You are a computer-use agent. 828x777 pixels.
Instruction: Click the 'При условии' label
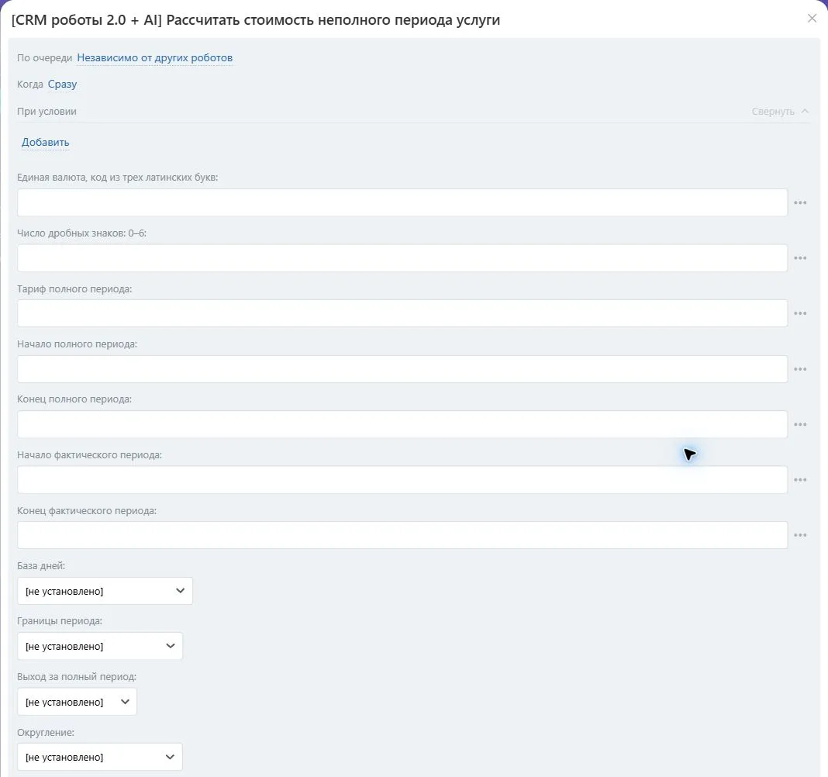[x=47, y=112]
